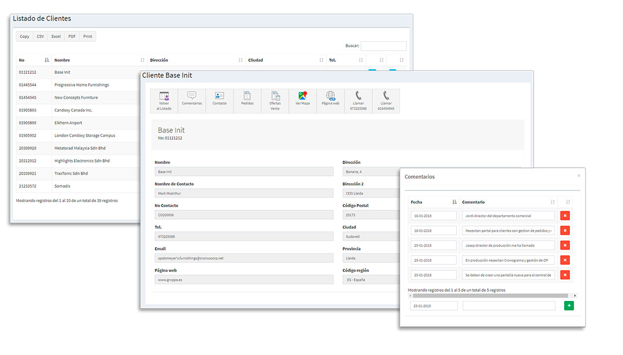Click the Tel. field 973225588 in the client form
Screen dimensions: 623x355
point(244,237)
